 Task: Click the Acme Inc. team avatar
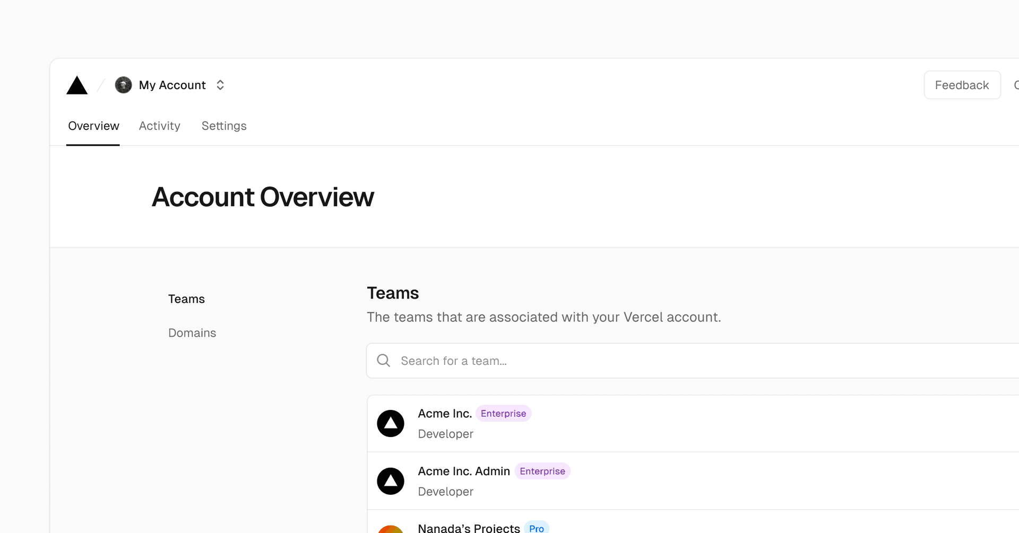click(391, 423)
